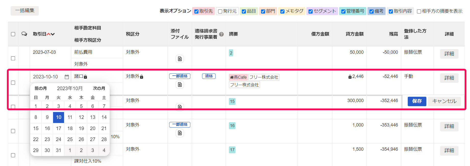Open 詳細 for the 1,500 row

pyautogui.click(x=449, y=150)
